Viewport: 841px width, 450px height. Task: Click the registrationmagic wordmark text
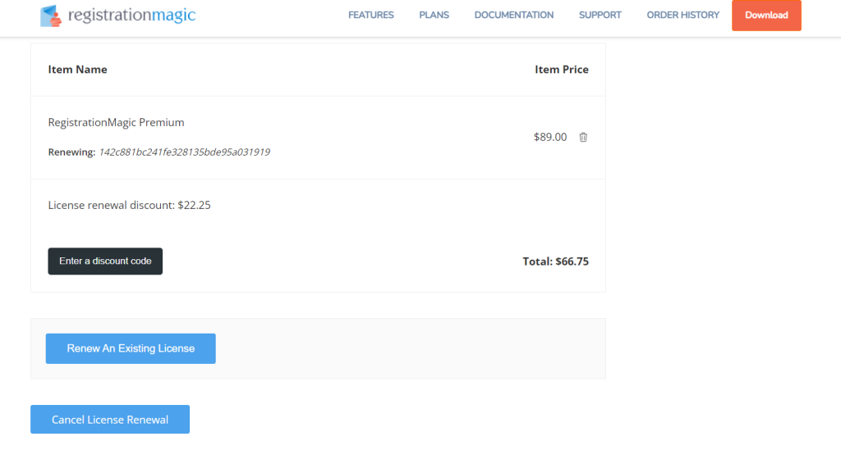[x=131, y=15]
